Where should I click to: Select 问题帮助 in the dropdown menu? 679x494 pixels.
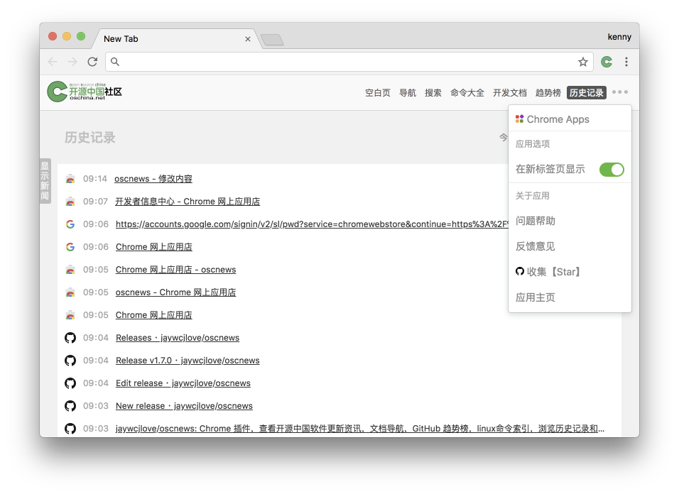[x=570, y=221]
